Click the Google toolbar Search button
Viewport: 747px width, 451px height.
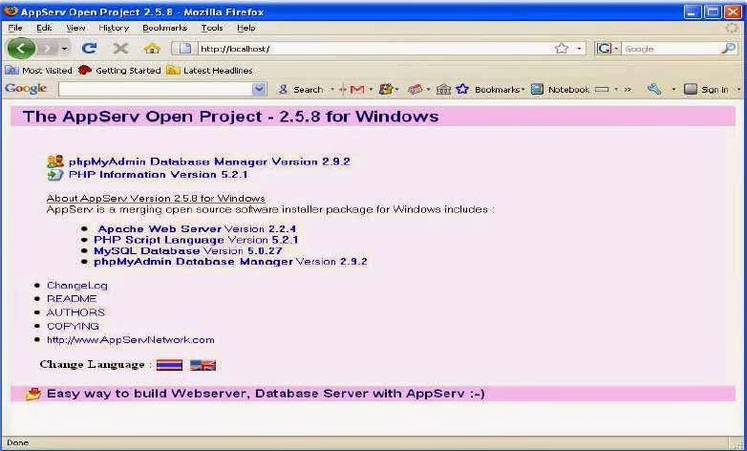point(301,90)
